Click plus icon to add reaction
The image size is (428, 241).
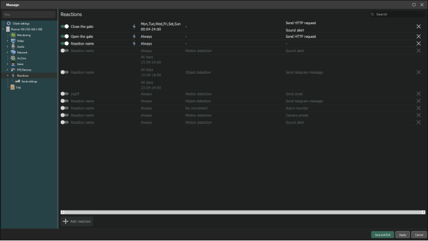[x=66, y=221]
